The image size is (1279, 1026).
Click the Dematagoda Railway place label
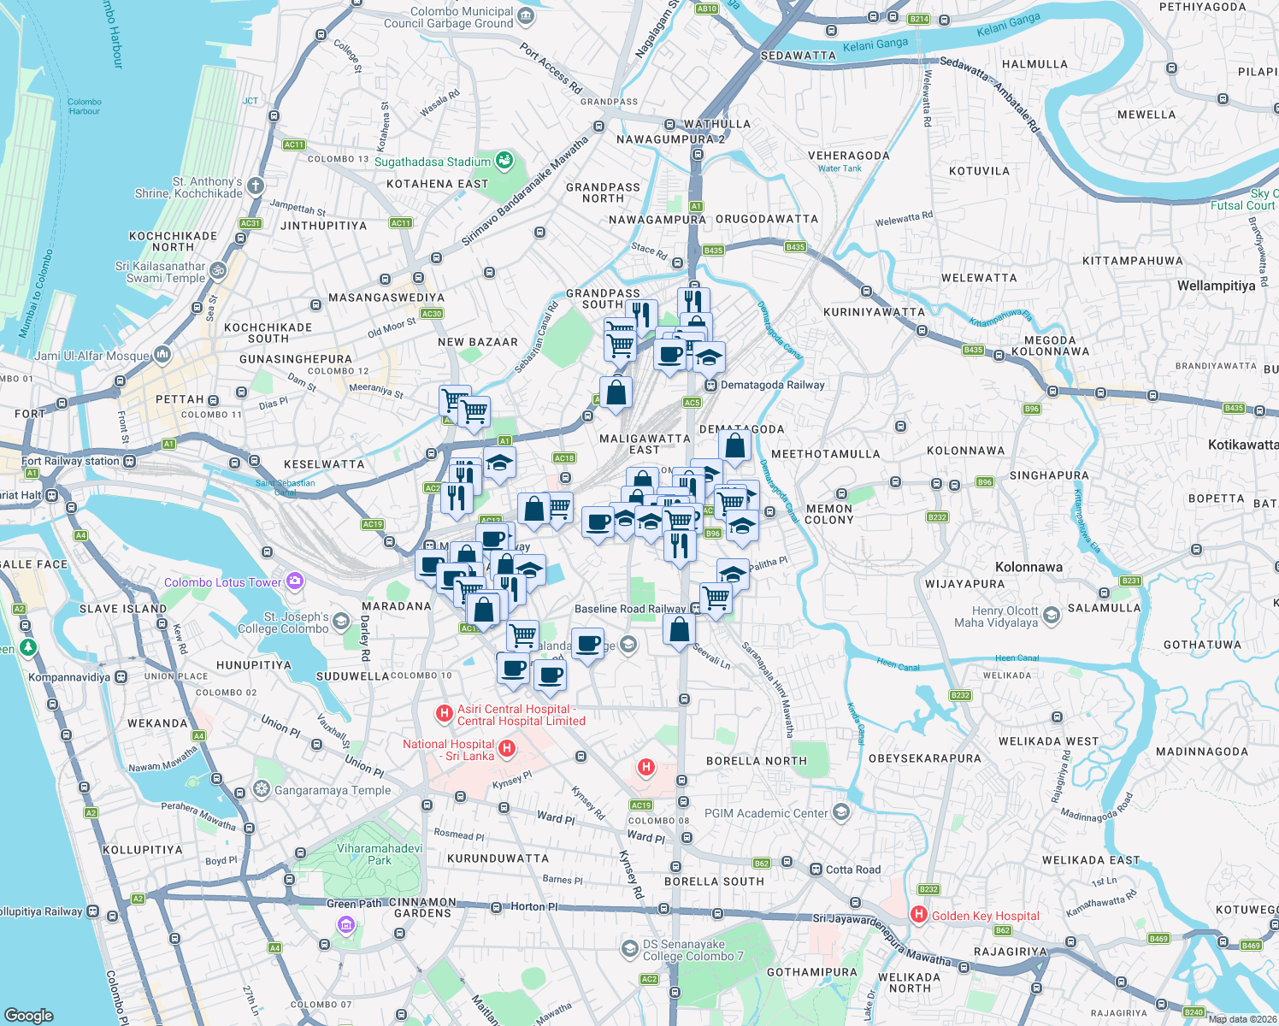coord(773,385)
